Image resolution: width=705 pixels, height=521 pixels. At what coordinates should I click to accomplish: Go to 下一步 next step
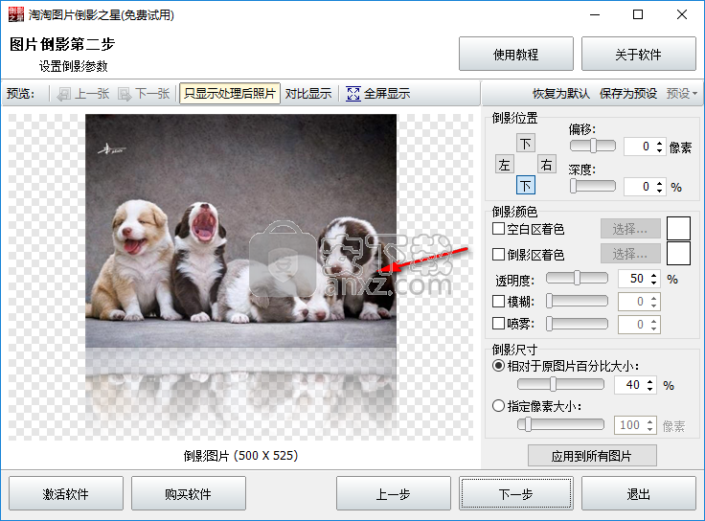[x=516, y=493]
